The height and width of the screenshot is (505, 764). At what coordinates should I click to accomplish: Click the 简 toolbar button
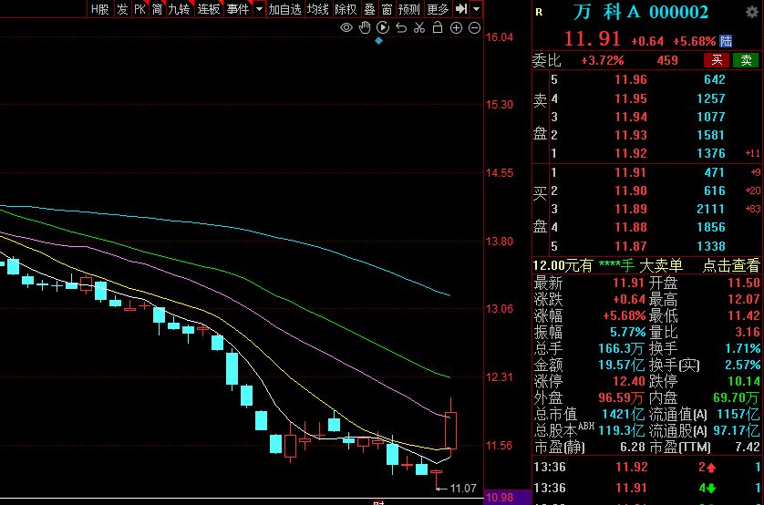(157, 9)
